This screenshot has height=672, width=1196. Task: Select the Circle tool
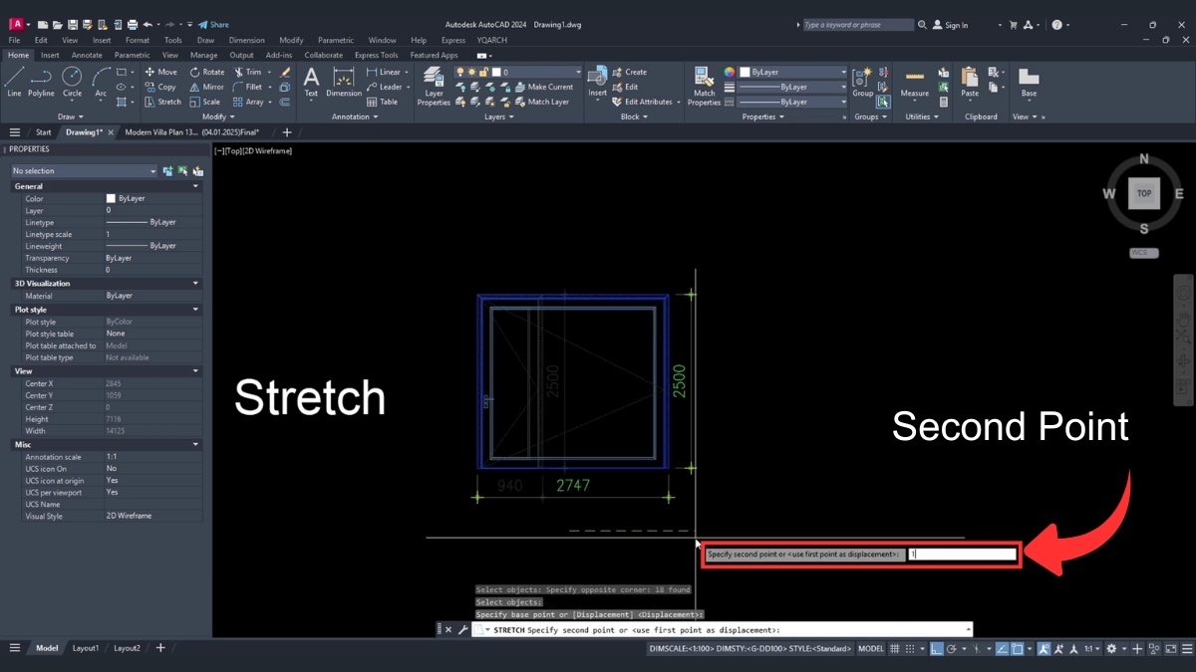click(x=72, y=82)
